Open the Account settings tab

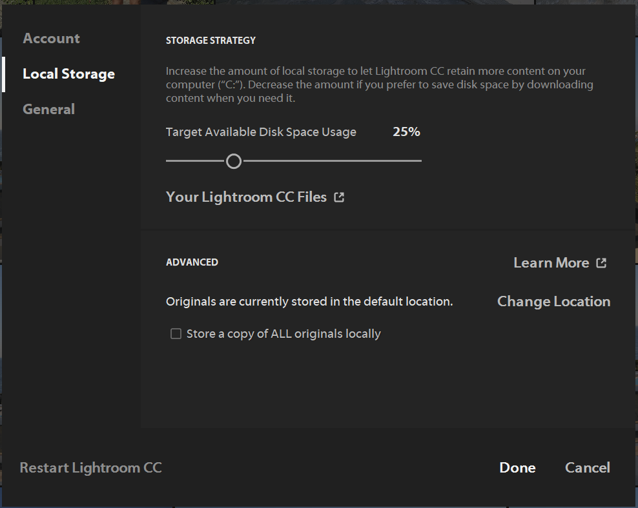point(52,39)
